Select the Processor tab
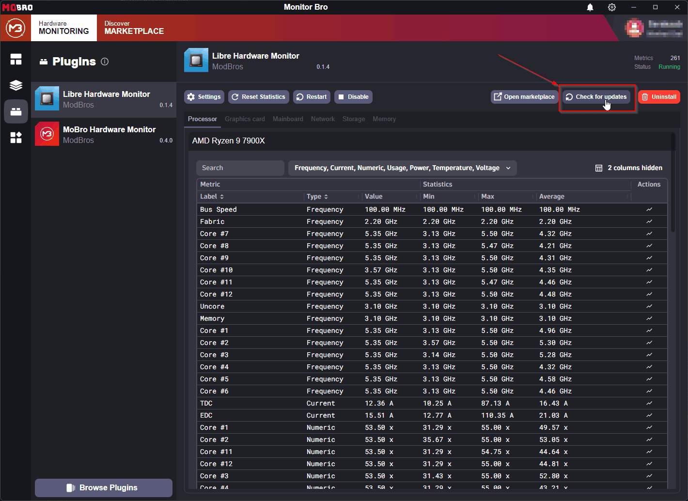The image size is (688, 501). tap(203, 119)
